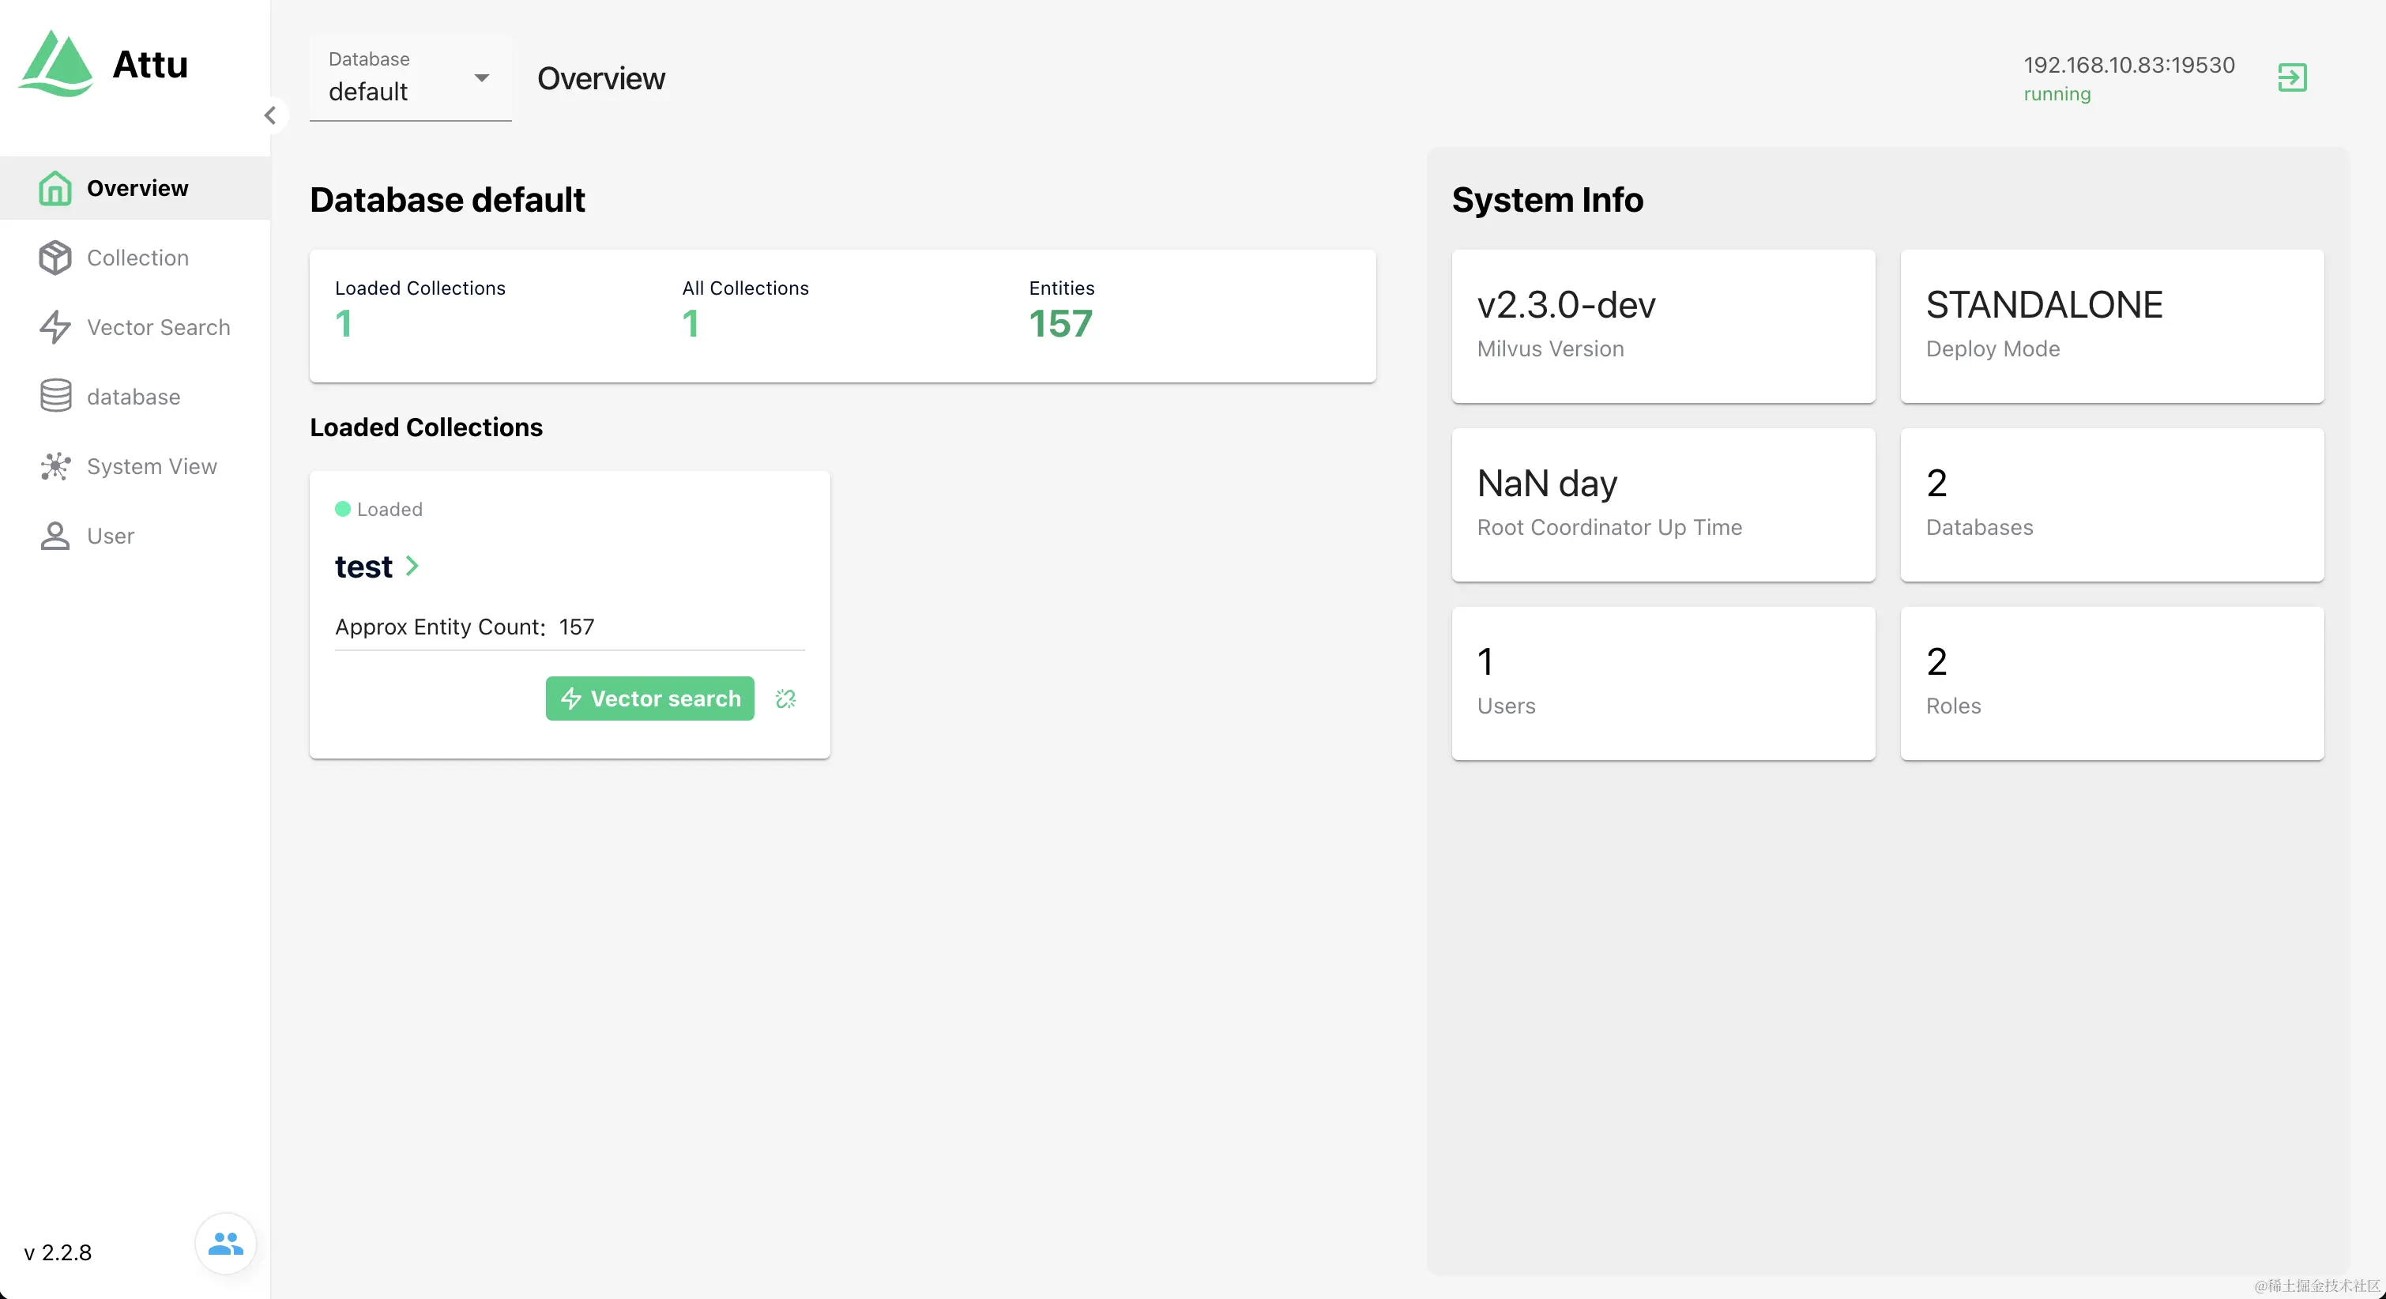Open the Database default dropdown
2386x1299 pixels.
click(x=410, y=77)
